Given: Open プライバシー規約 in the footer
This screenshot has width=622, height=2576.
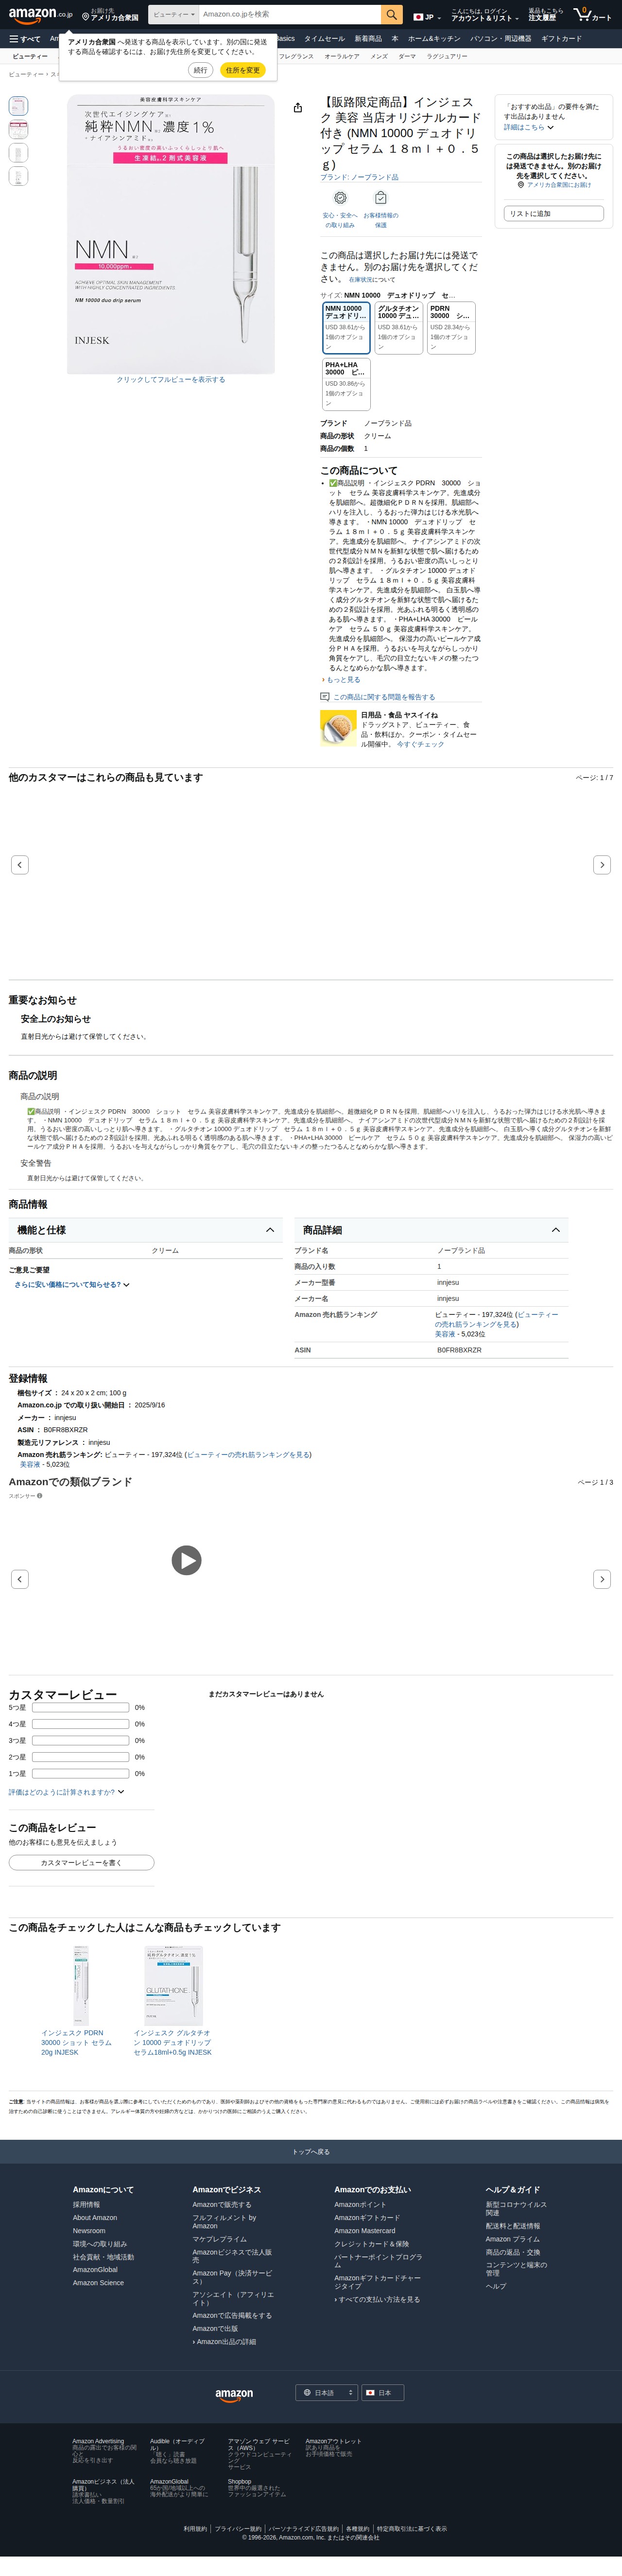Looking at the screenshot, I should pyautogui.click(x=238, y=2529).
